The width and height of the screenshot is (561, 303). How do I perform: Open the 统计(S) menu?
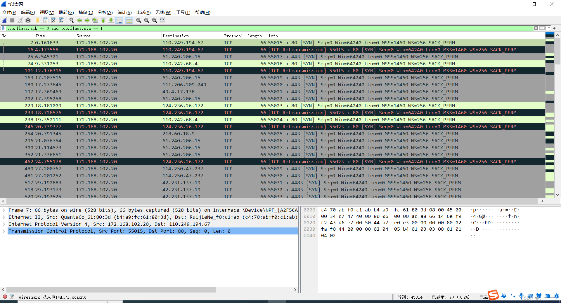point(124,13)
